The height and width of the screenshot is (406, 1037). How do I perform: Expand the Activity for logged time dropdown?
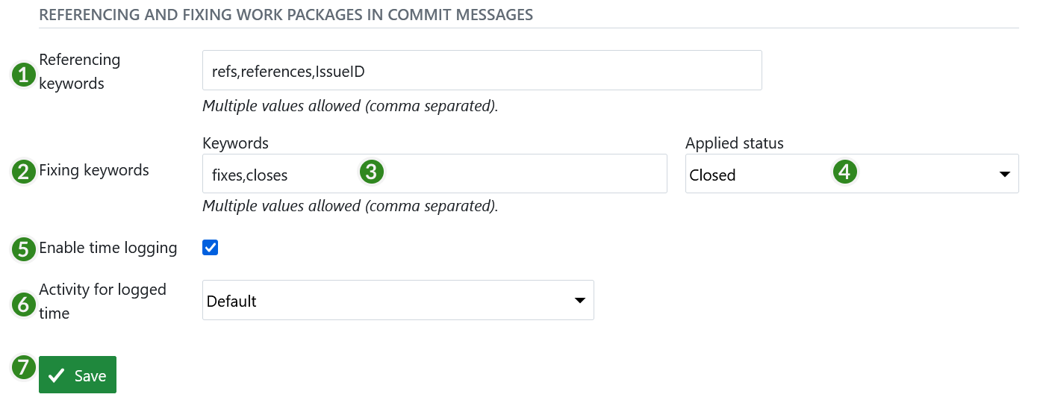[397, 301]
